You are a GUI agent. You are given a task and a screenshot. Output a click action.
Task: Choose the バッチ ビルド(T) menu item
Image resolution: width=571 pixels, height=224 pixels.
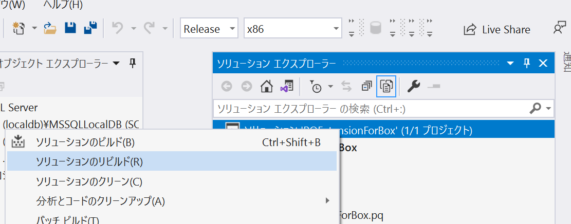point(172,220)
